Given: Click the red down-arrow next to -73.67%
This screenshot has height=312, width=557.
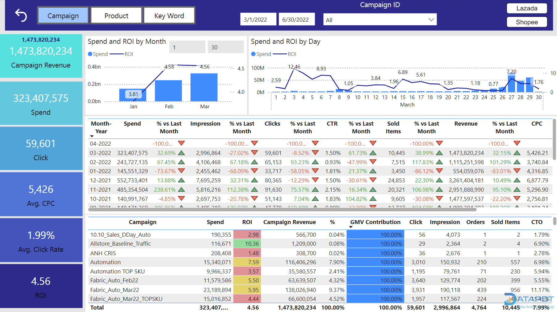Looking at the screenshot, I should pyautogui.click(x=181, y=171).
